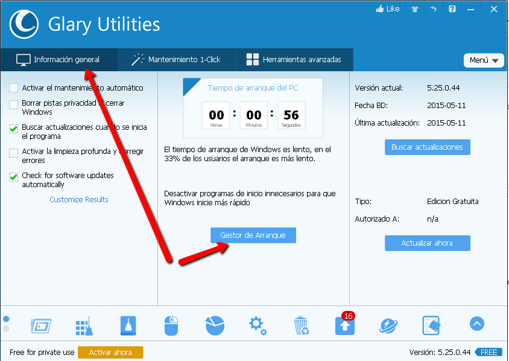Screen dimensions: 509x361
Task: Open the pie chart disk analysis icon
Action: click(x=215, y=325)
